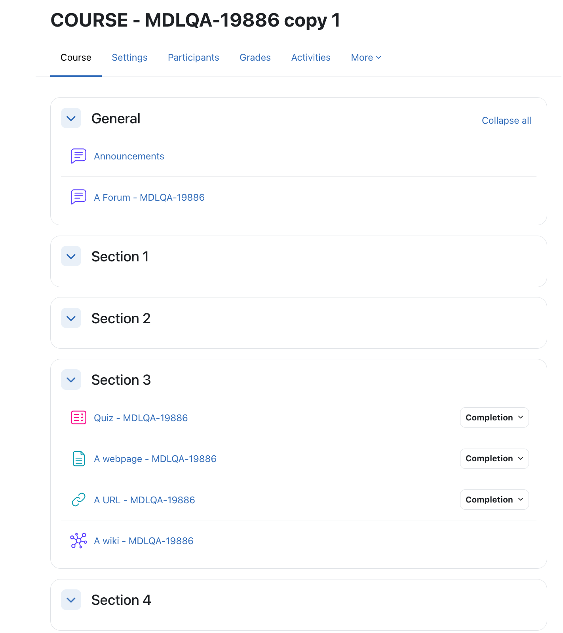This screenshot has width=563, height=633.
Task: Collapse Section 4 using its chevron
Action: click(x=71, y=600)
